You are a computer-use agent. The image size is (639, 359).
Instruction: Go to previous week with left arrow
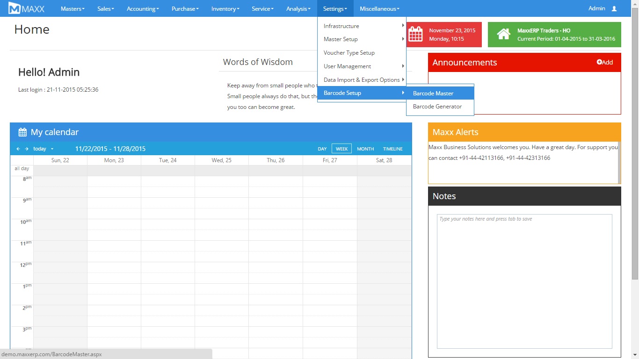click(18, 149)
